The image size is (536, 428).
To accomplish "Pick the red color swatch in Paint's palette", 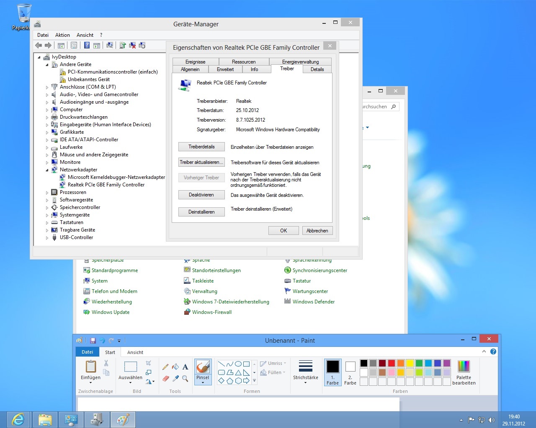I will (x=392, y=363).
